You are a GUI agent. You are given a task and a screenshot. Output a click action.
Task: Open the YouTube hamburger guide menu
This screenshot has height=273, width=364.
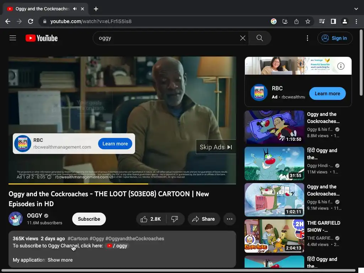point(13,38)
